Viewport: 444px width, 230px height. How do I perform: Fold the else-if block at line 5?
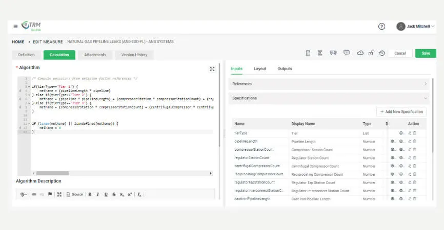tap(29, 95)
